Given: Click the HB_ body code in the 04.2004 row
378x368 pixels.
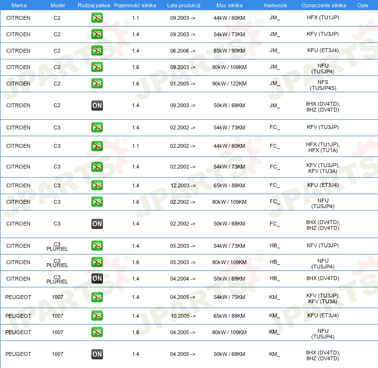Looking at the screenshot, I should (275, 278).
